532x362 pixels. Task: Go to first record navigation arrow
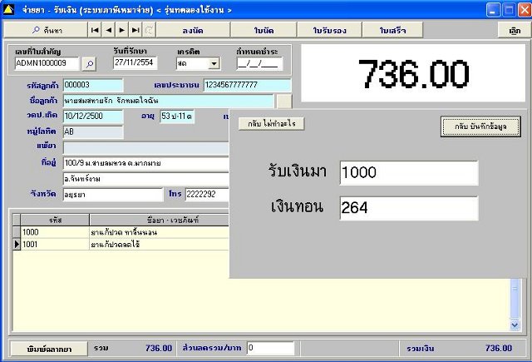95,30
